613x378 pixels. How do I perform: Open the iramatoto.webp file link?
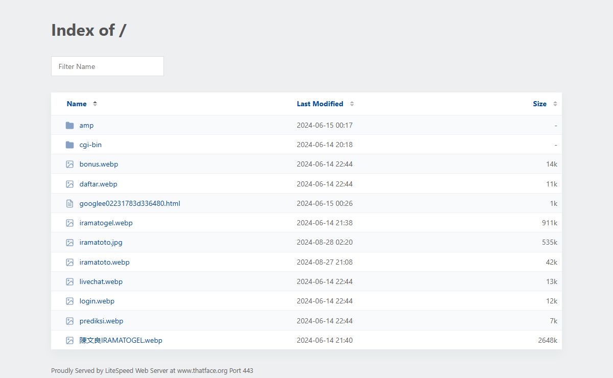pos(104,262)
